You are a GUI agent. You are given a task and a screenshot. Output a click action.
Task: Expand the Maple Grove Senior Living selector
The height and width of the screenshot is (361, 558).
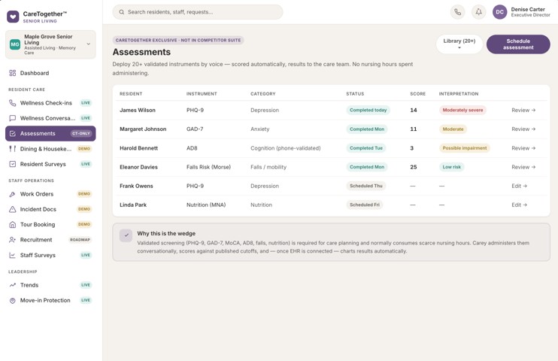(50, 44)
